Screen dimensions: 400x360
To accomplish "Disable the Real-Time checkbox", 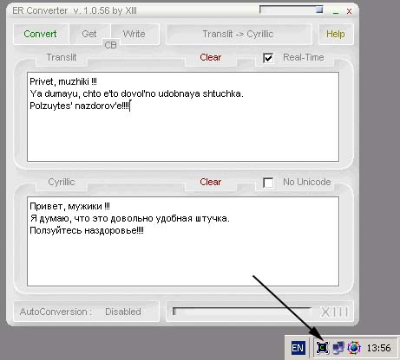I will tap(268, 58).
